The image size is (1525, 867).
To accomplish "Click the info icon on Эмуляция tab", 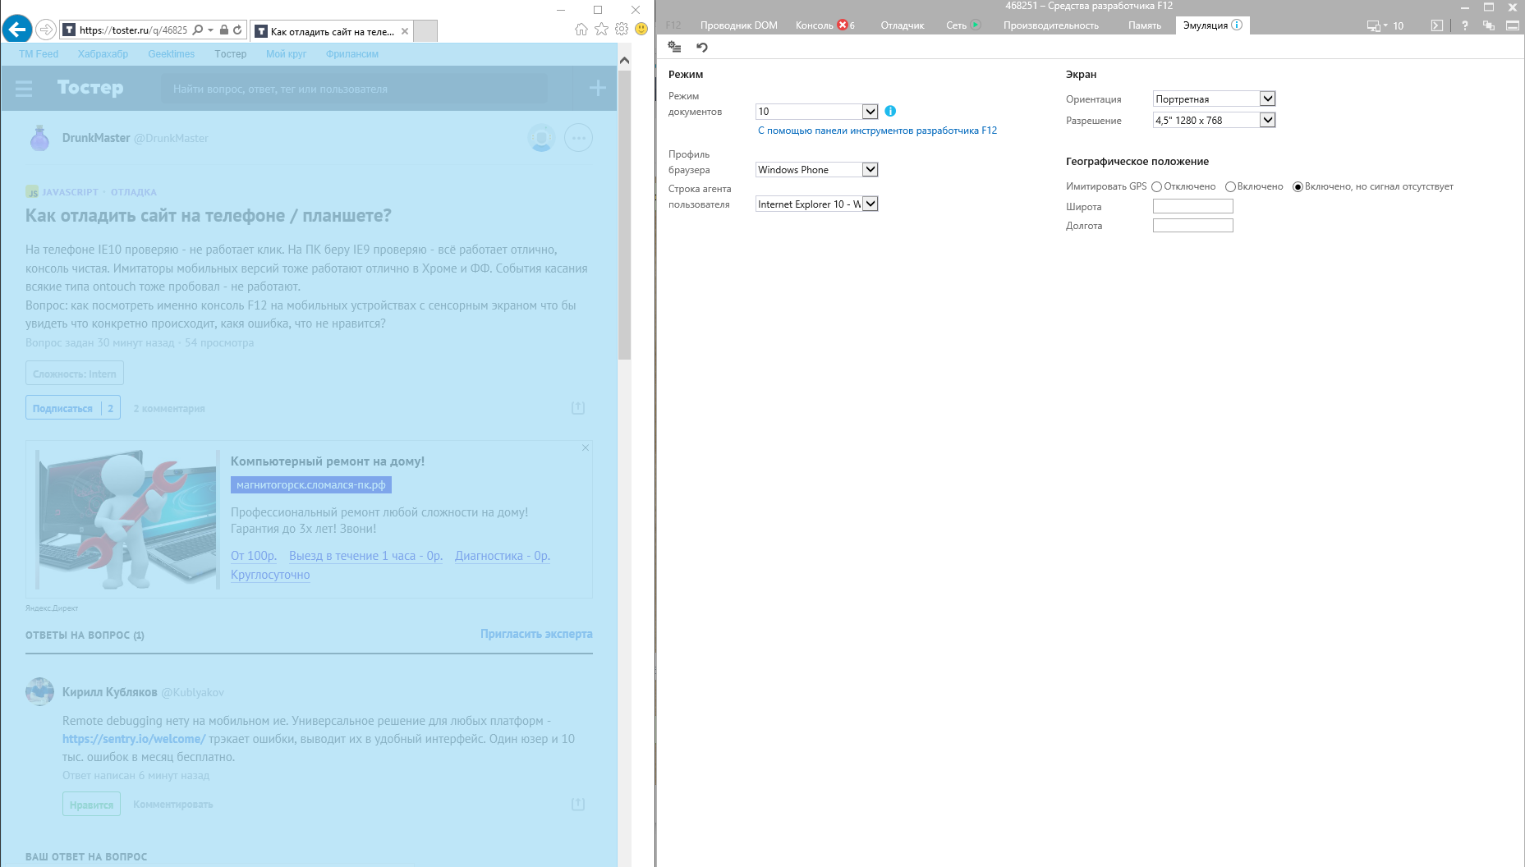I will point(1237,25).
